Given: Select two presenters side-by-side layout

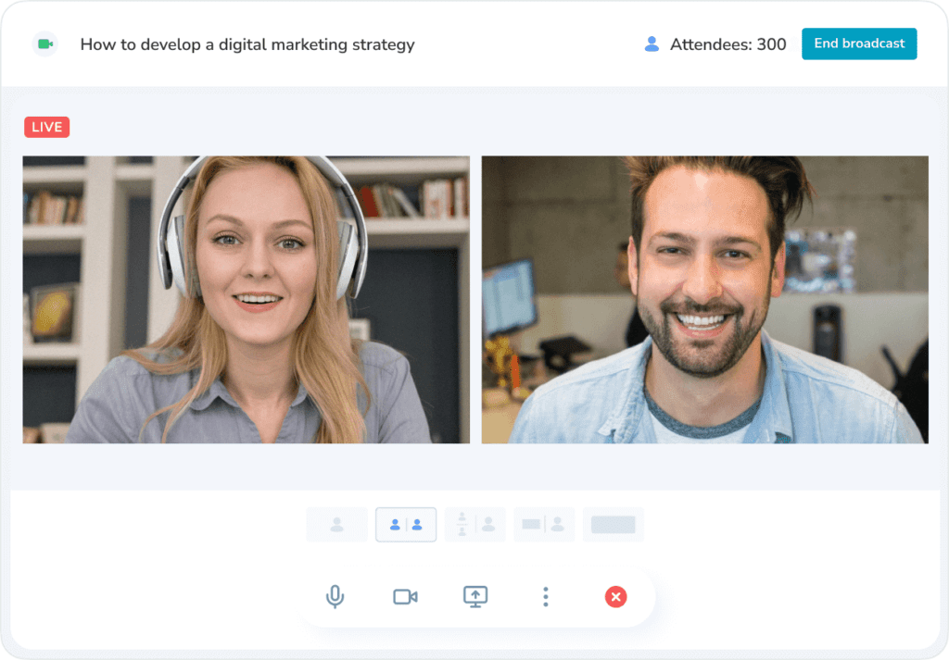Looking at the screenshot, I should [x=406, y=525].
